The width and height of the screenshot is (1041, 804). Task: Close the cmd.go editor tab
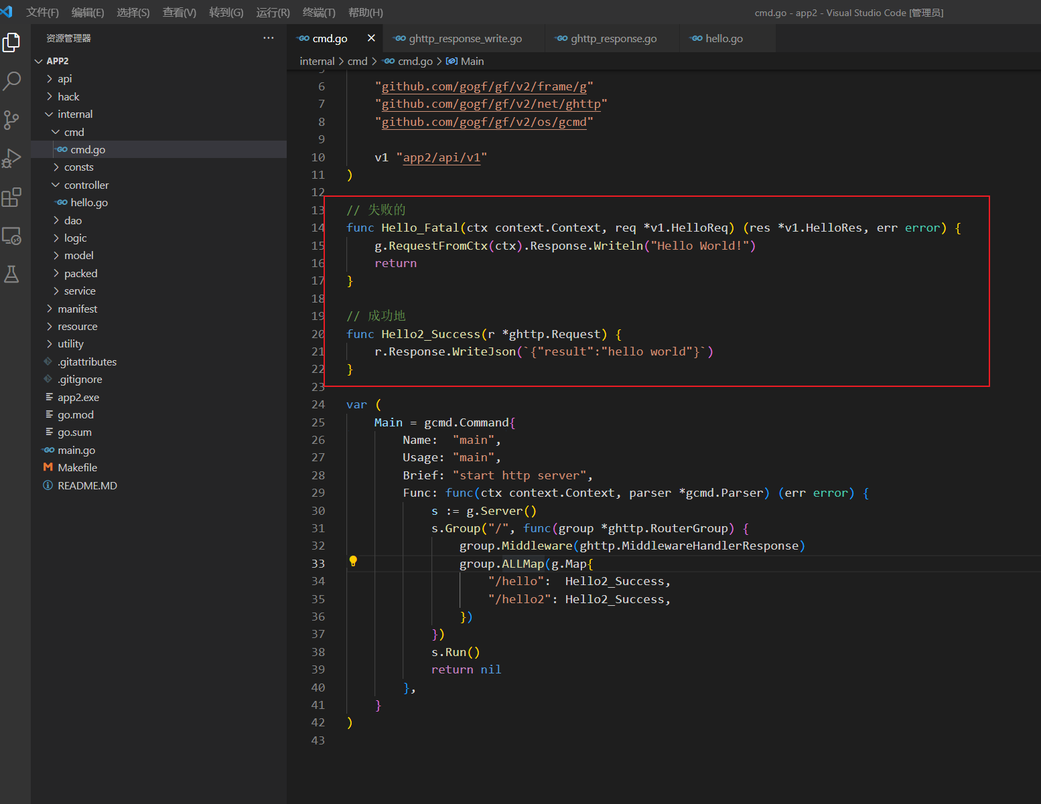(372, 38)
